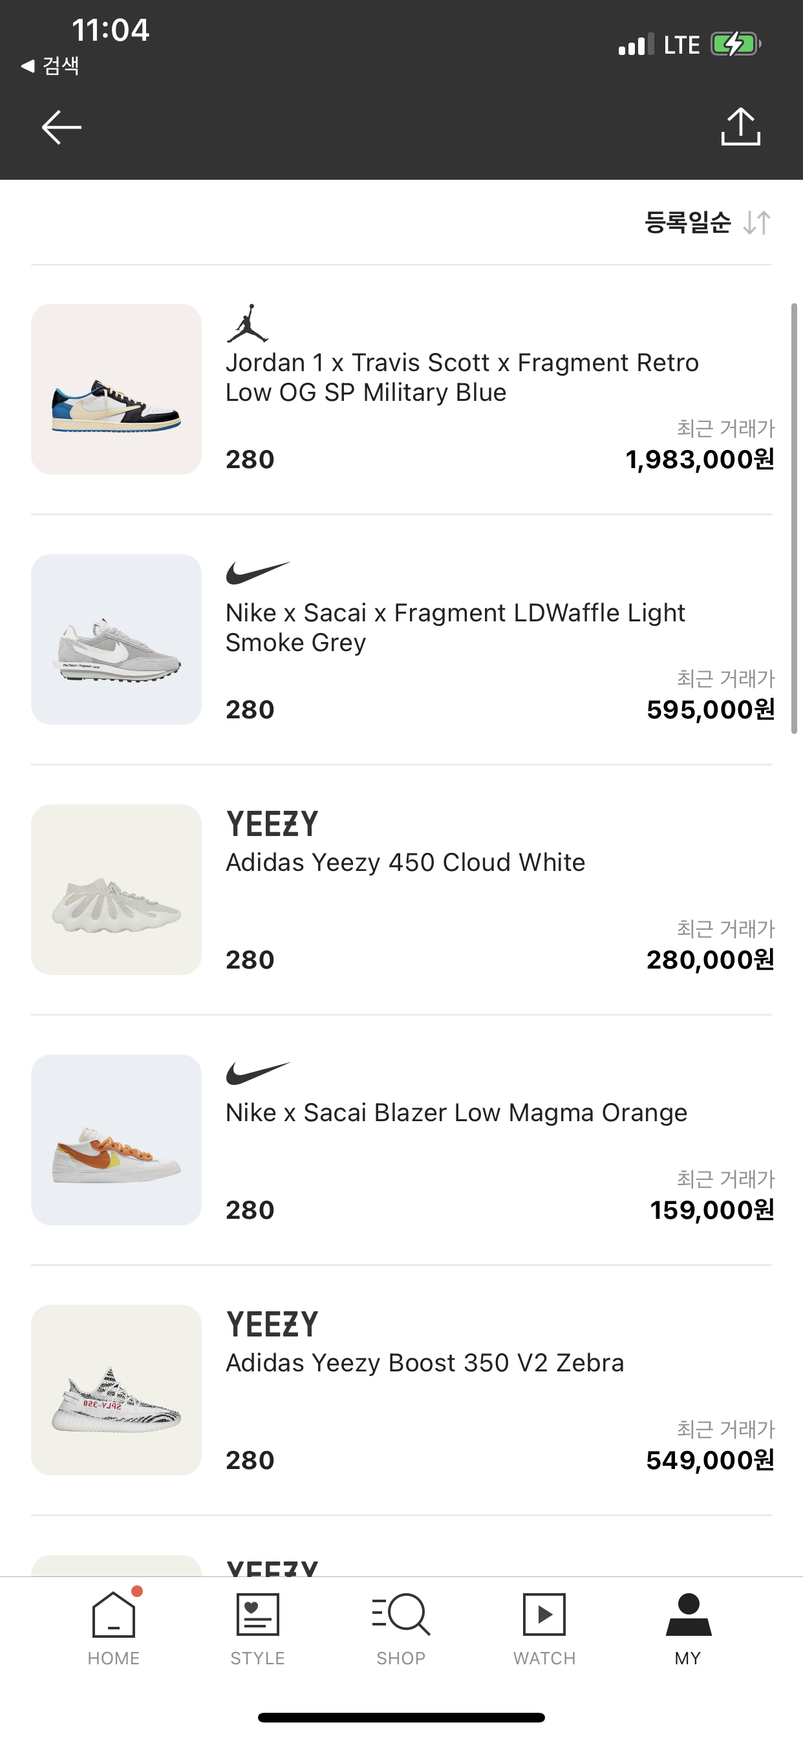Tap the Yeezy Boost 350 V2 Zebra thumbnail
Image resolution: width=803 pixels, height=1738 pixels.
(x=116, y=1390)
